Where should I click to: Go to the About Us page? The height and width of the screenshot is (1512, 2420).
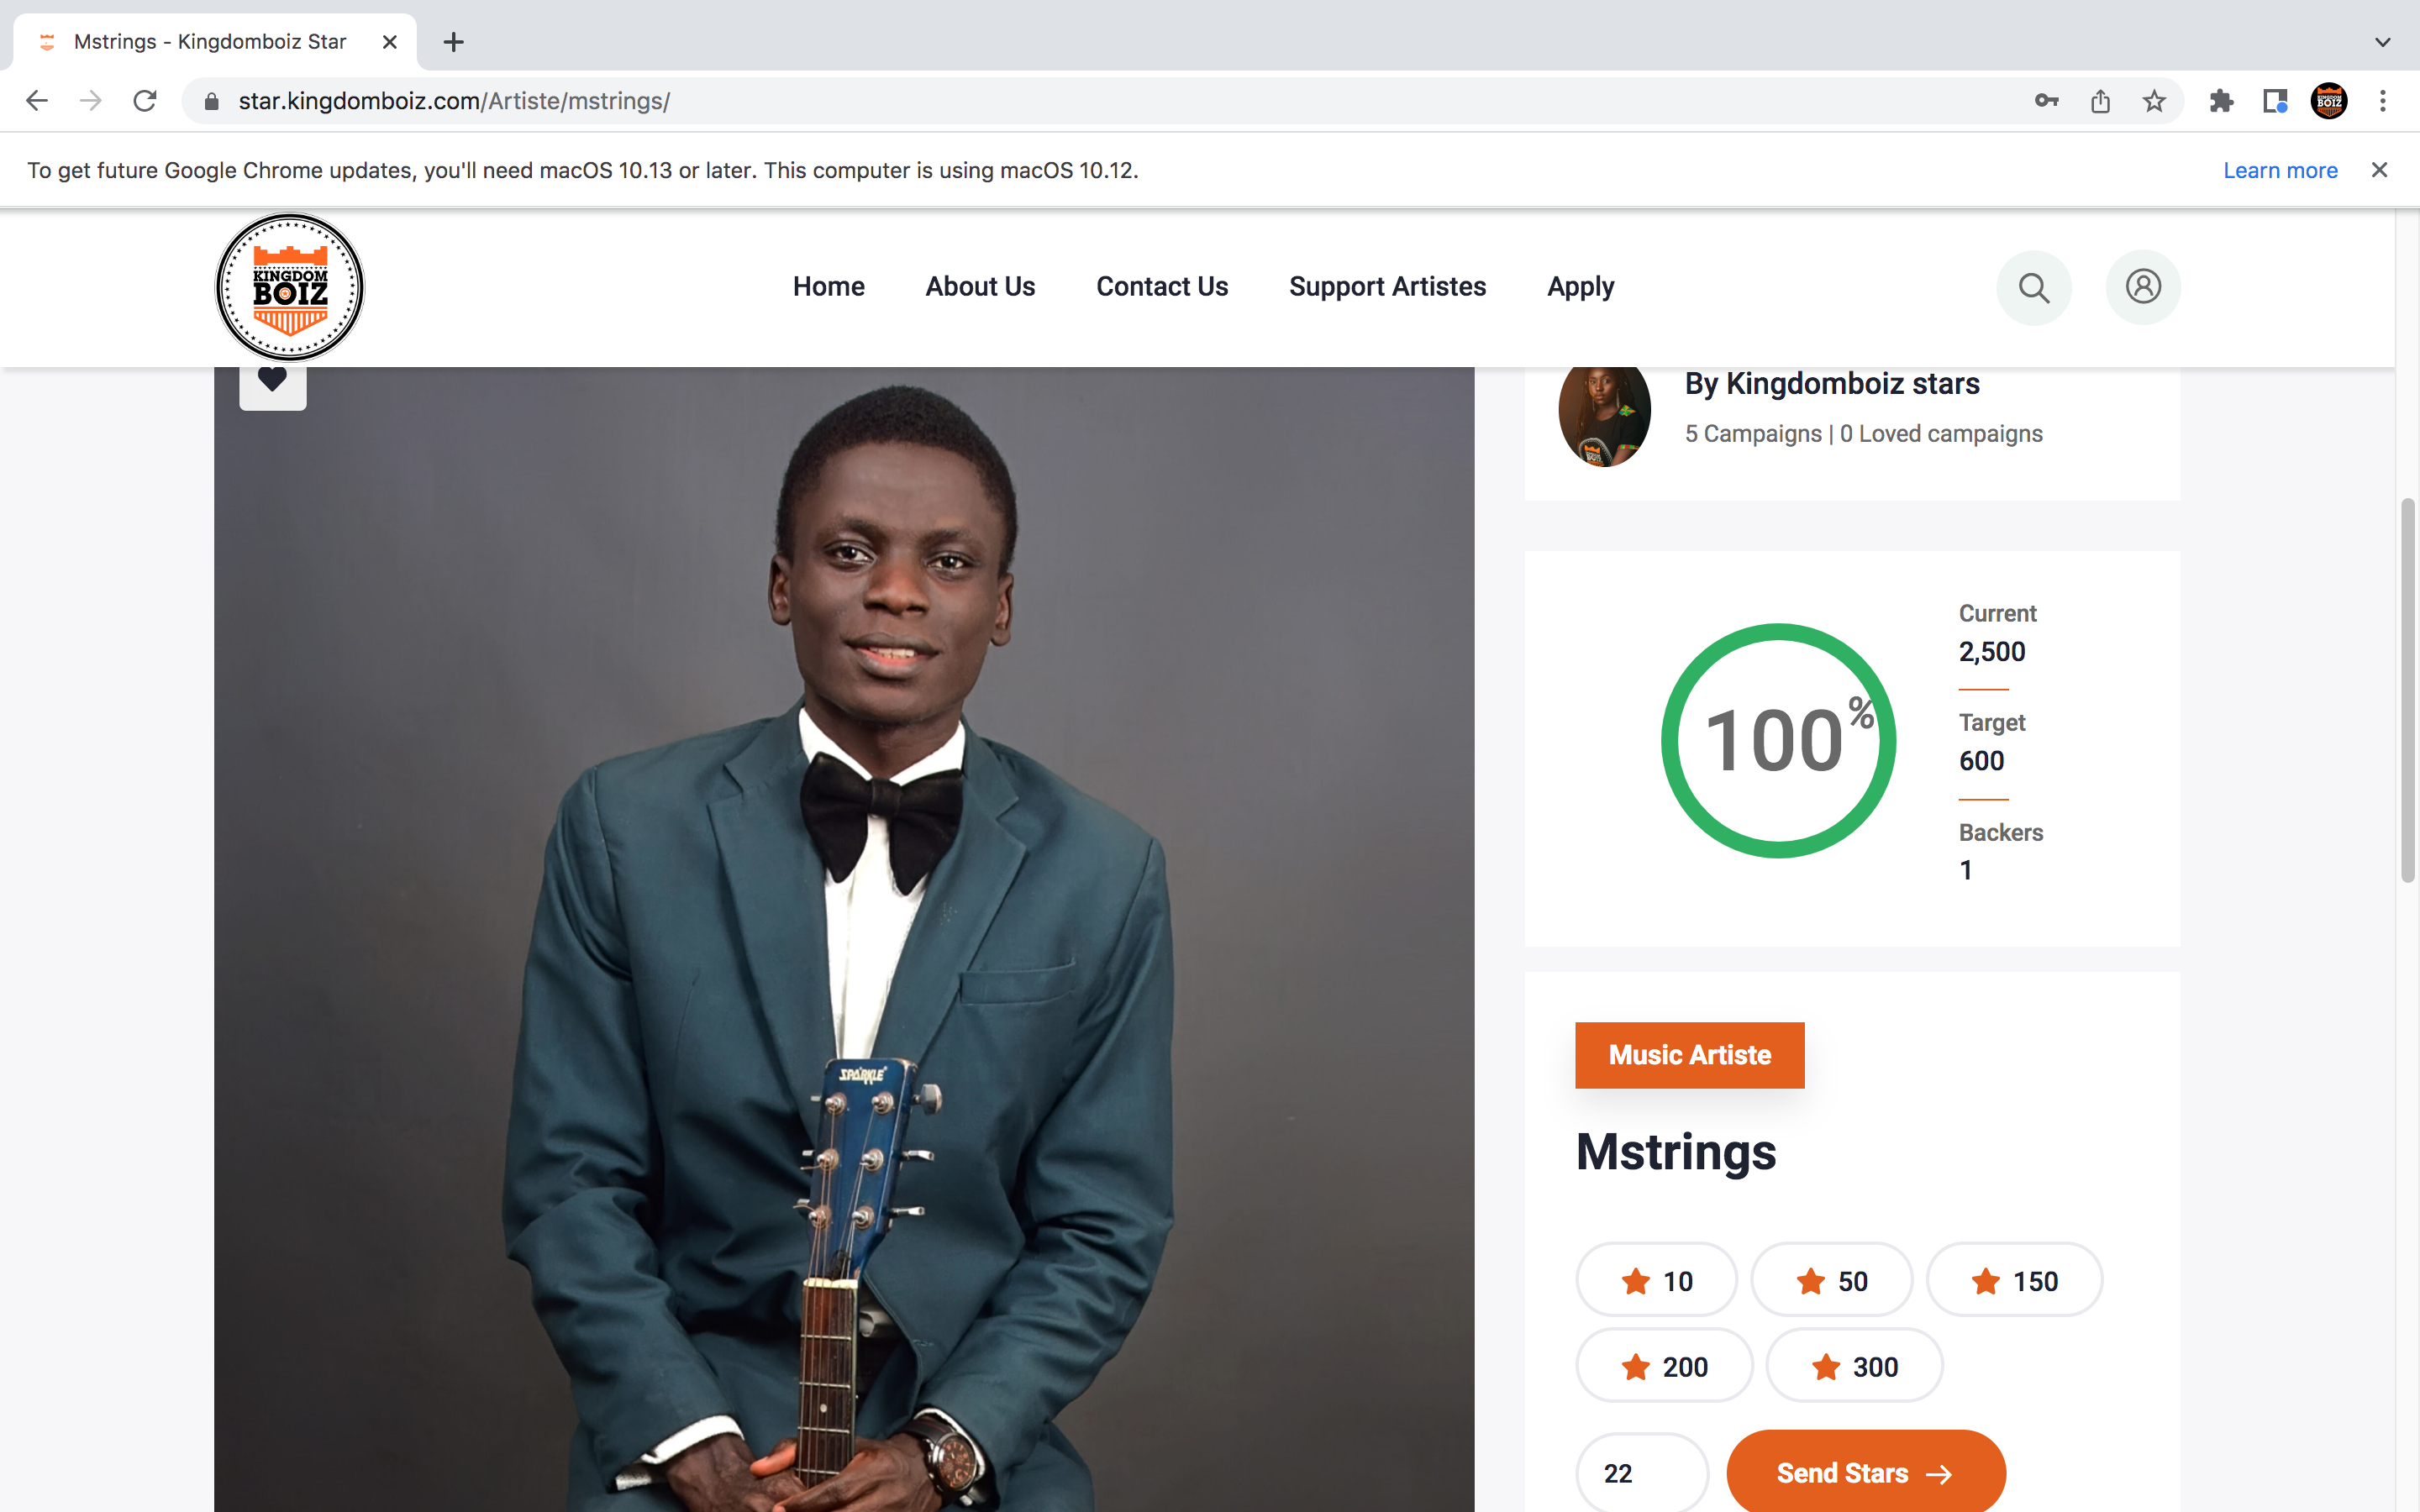click(x=980, y=287)
